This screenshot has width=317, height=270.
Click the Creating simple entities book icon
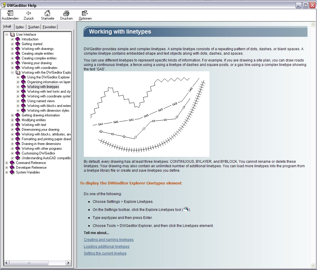coord(18,53)
